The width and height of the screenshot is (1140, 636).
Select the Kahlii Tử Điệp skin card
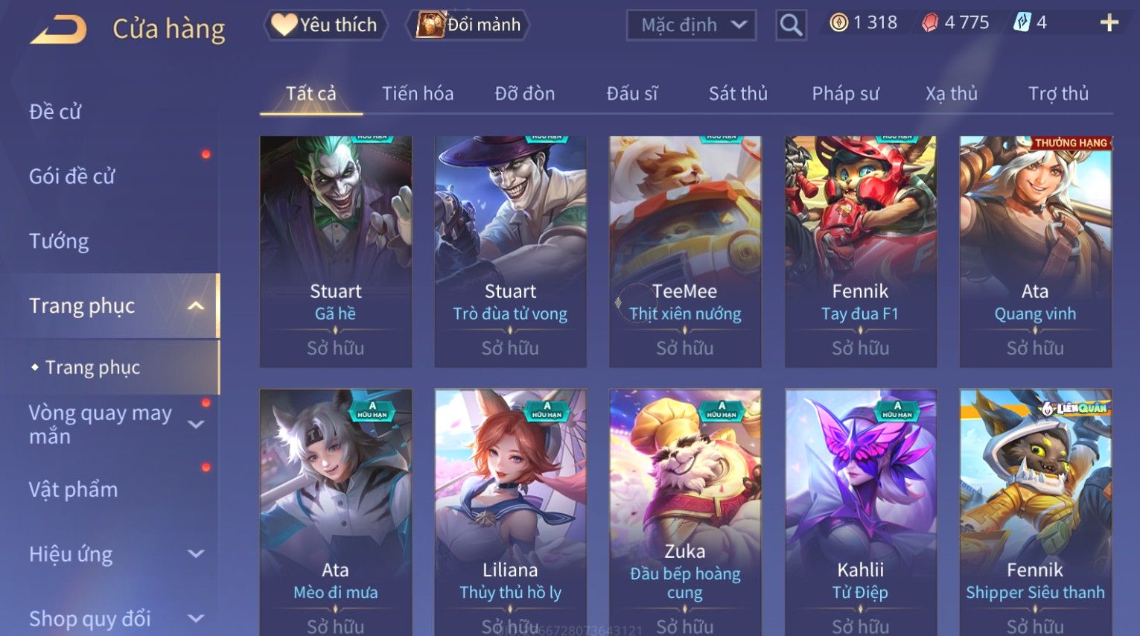pos(861,512)
